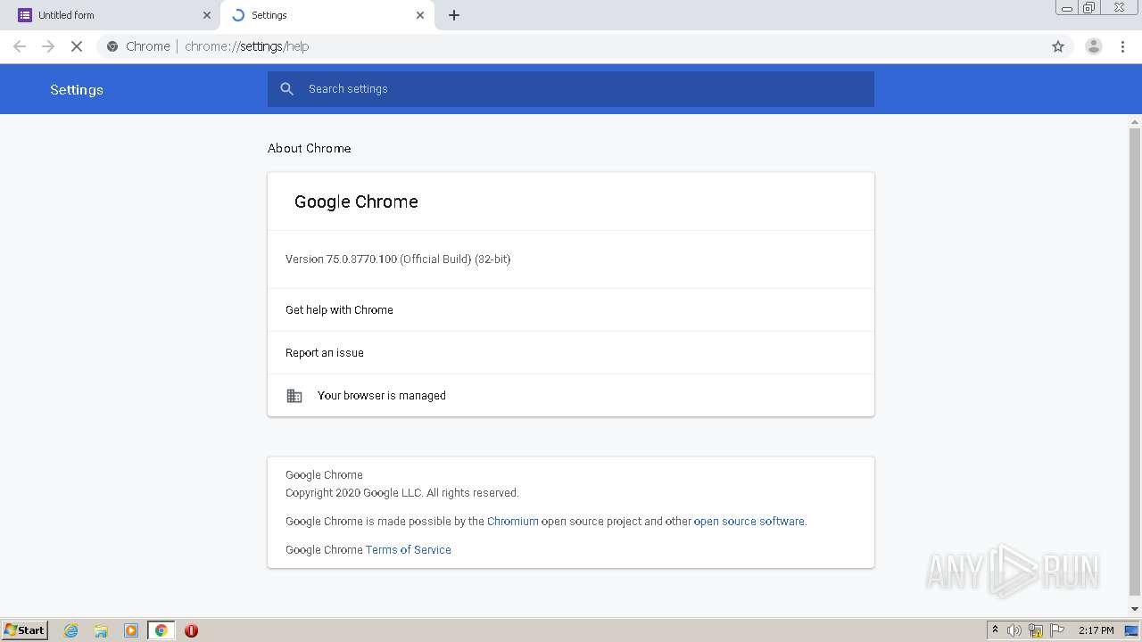Image resolution: width=1142 pixels, height=642 pixels.
Task: Click the Settings header title
Action: pos(77,89)
